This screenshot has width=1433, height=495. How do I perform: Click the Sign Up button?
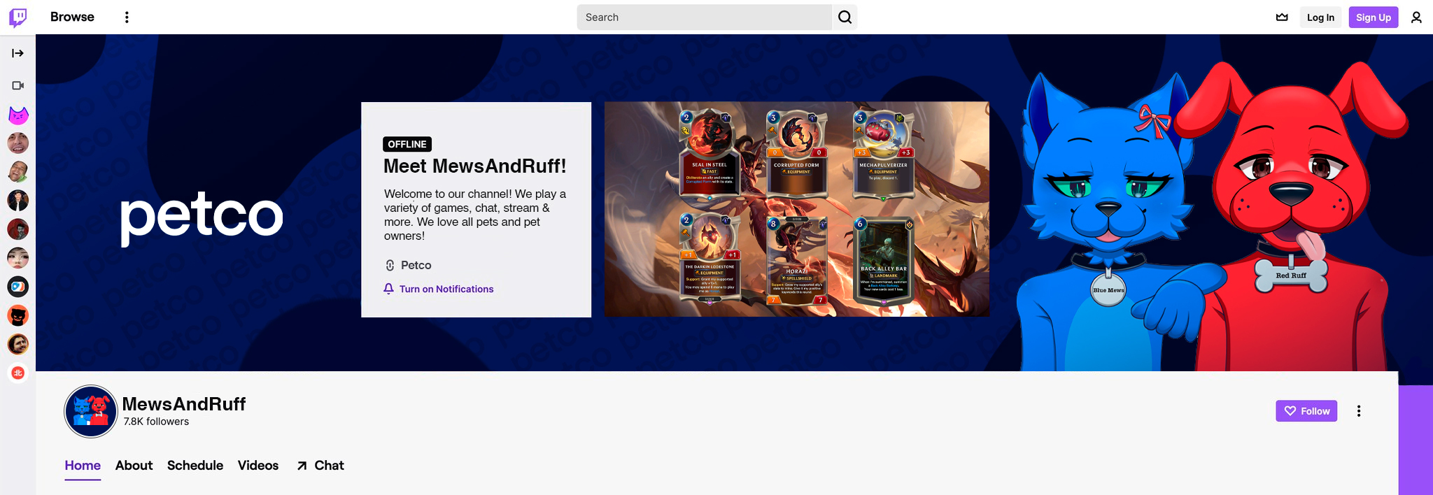(1374, 17)
